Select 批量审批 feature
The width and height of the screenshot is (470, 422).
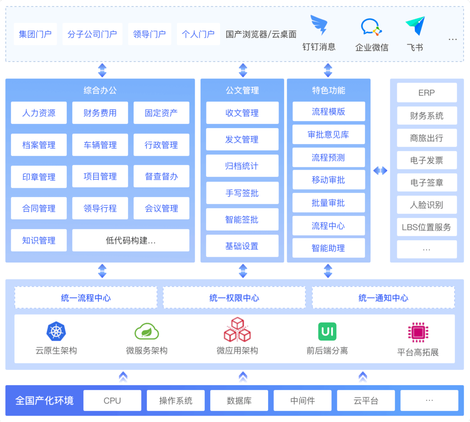[328, 203]
